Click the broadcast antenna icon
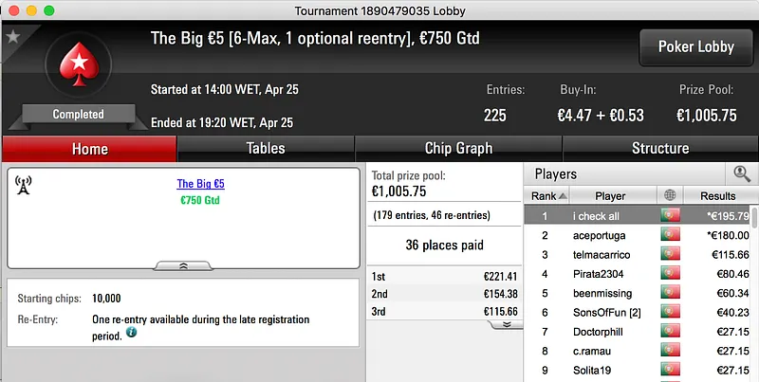Image resolution: width=759 pixels, height=382 pixels. (25, 184)
